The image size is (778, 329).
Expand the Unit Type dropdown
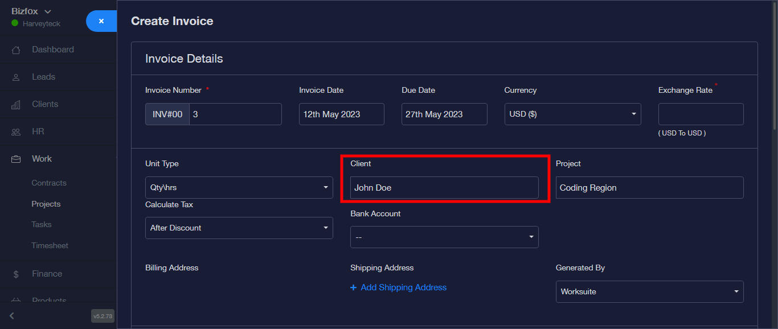239,187
